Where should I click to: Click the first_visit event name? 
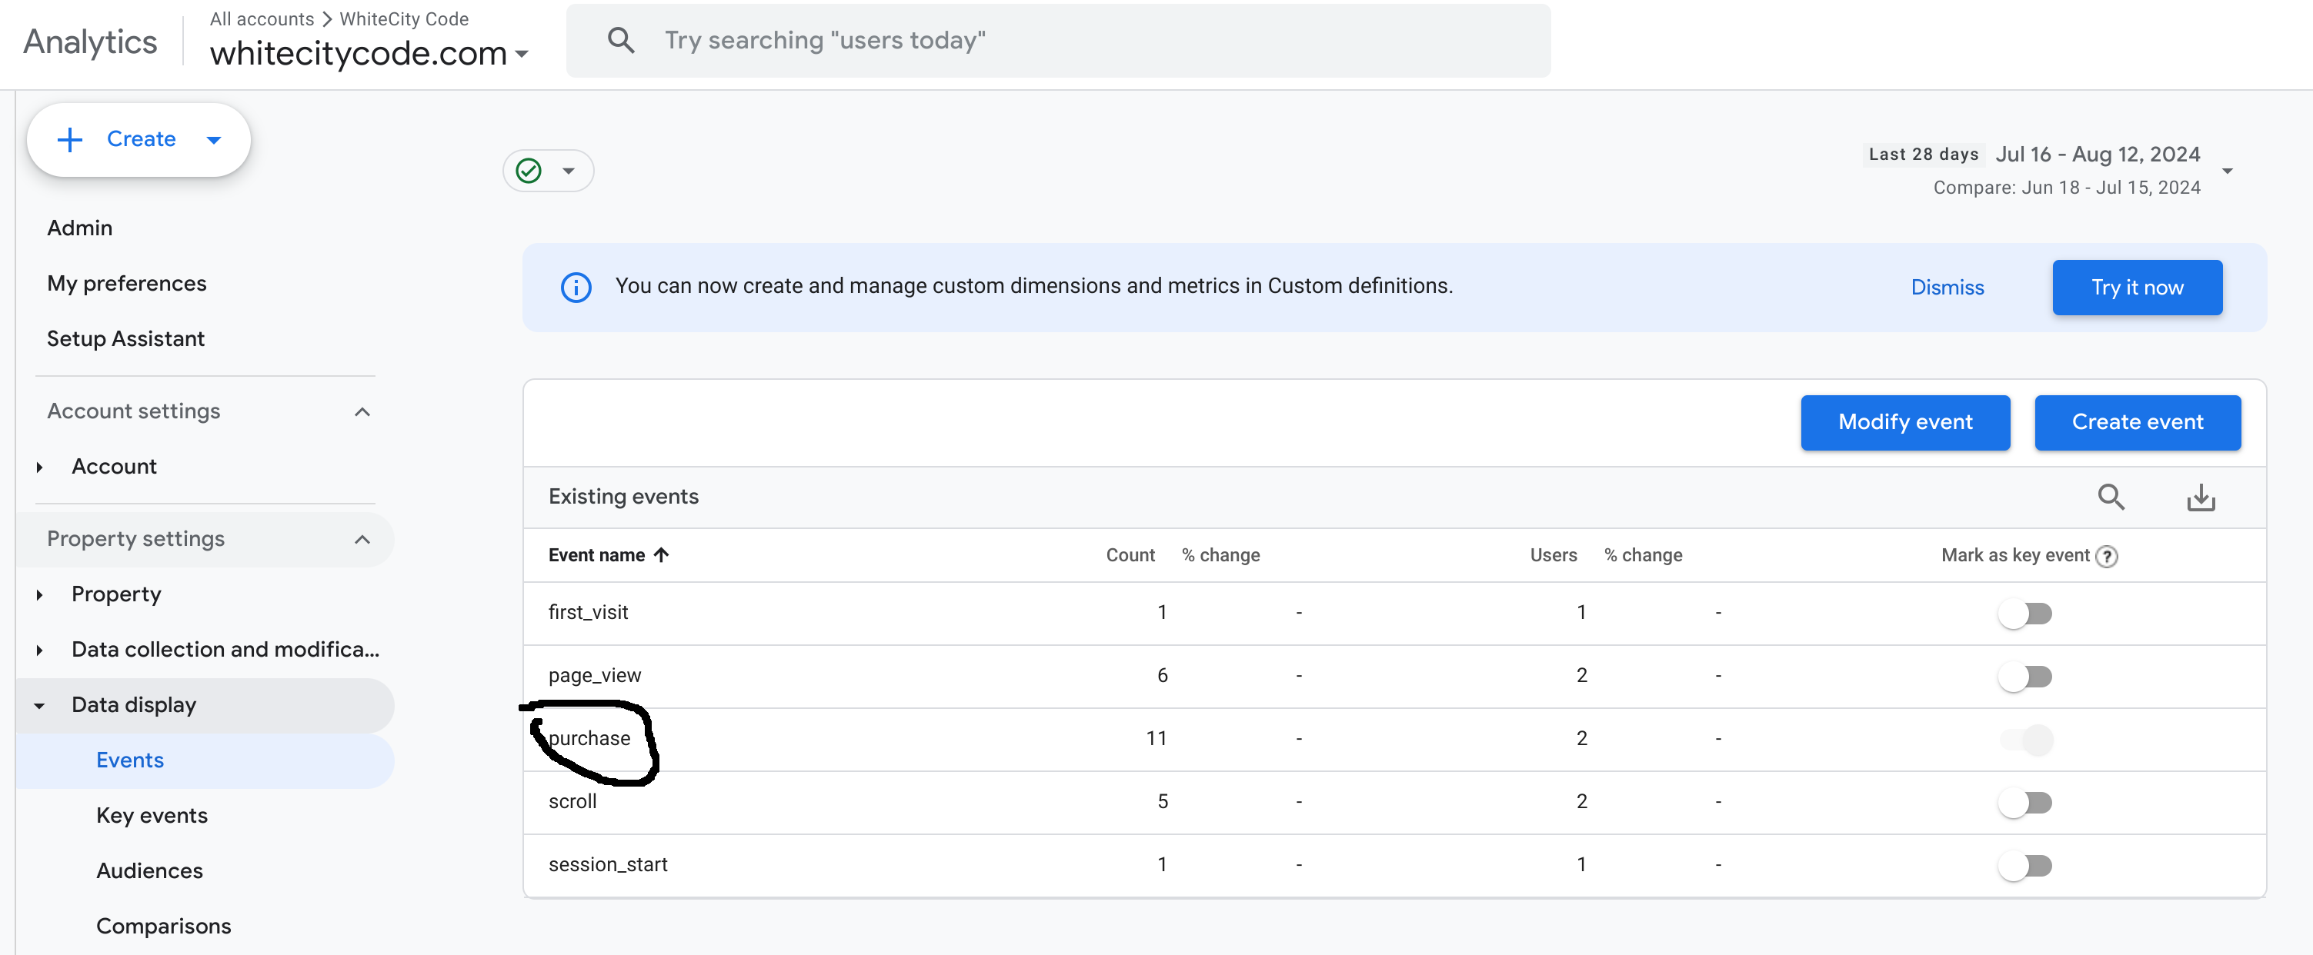point(588,612)
